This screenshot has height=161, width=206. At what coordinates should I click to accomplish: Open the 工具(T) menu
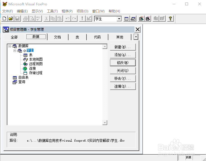[52, 11]
